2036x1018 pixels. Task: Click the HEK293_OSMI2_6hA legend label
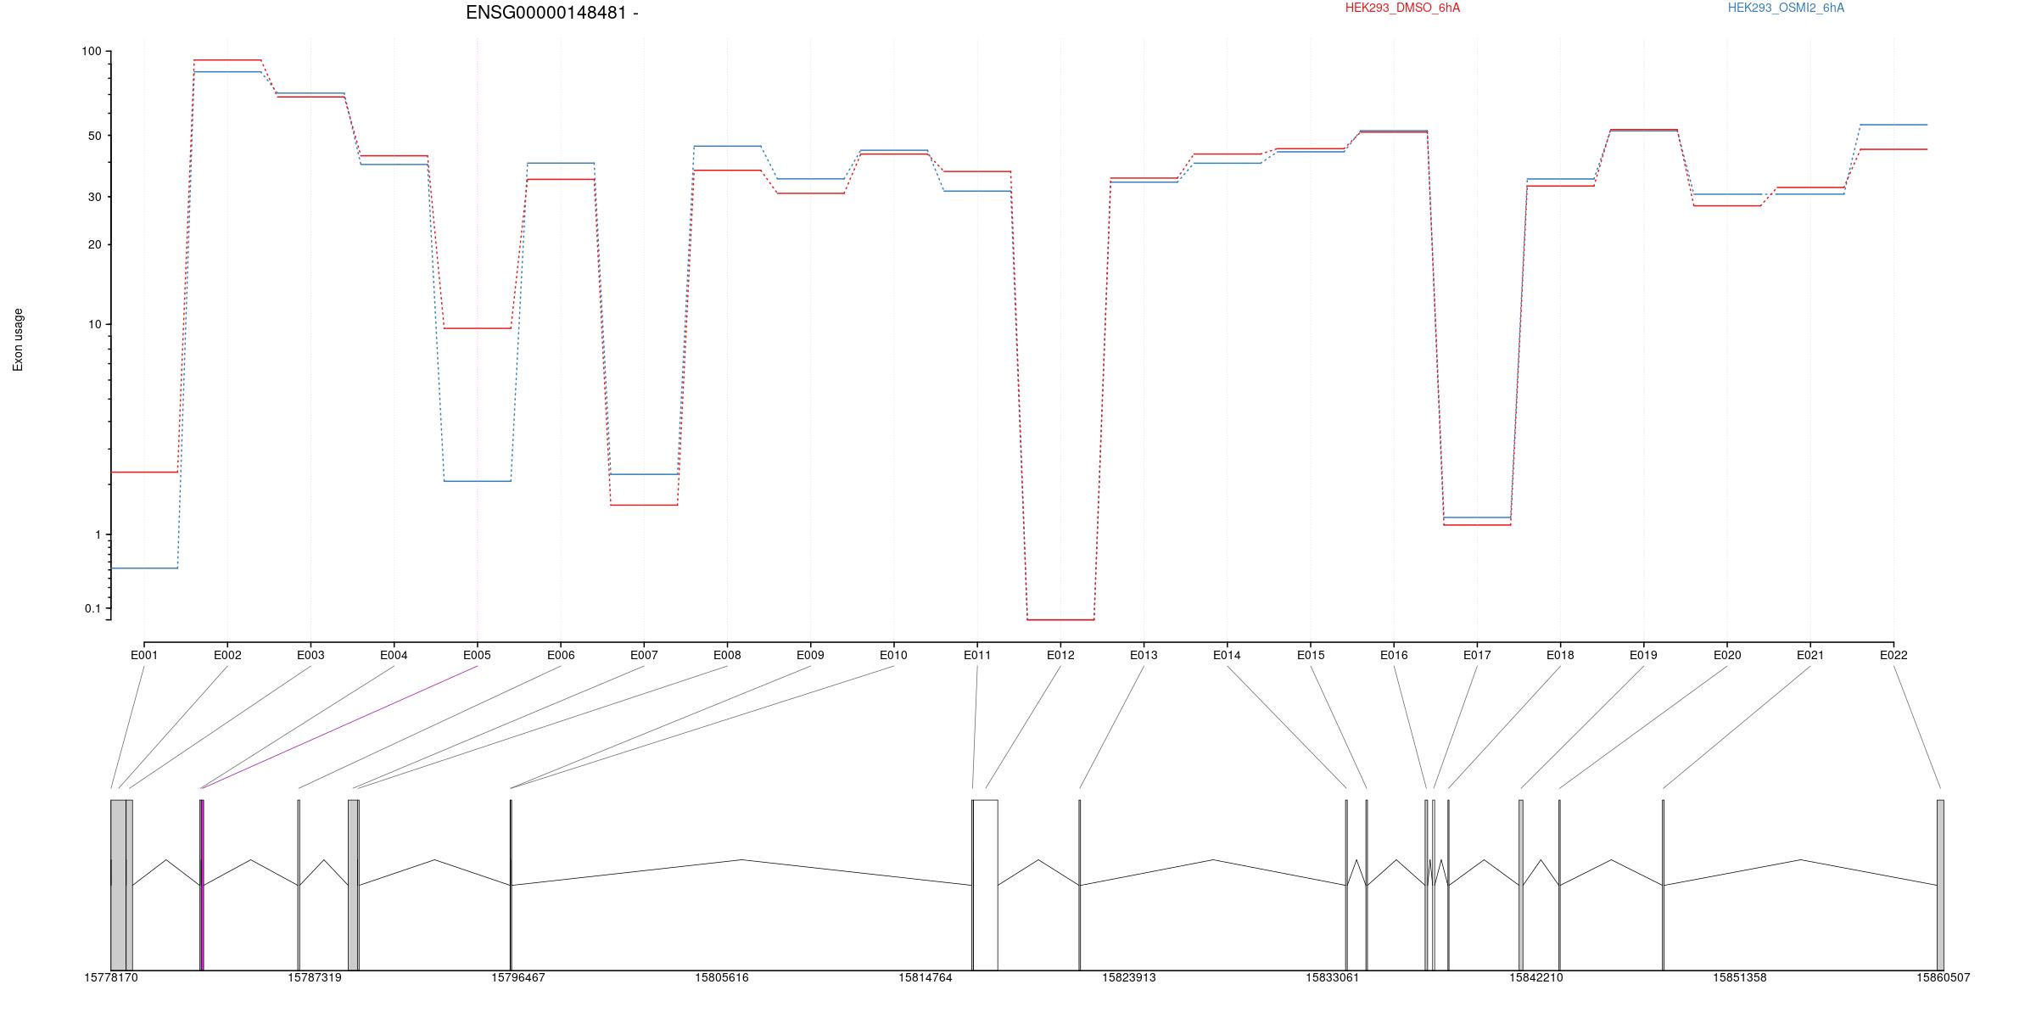click(1786, 8)
